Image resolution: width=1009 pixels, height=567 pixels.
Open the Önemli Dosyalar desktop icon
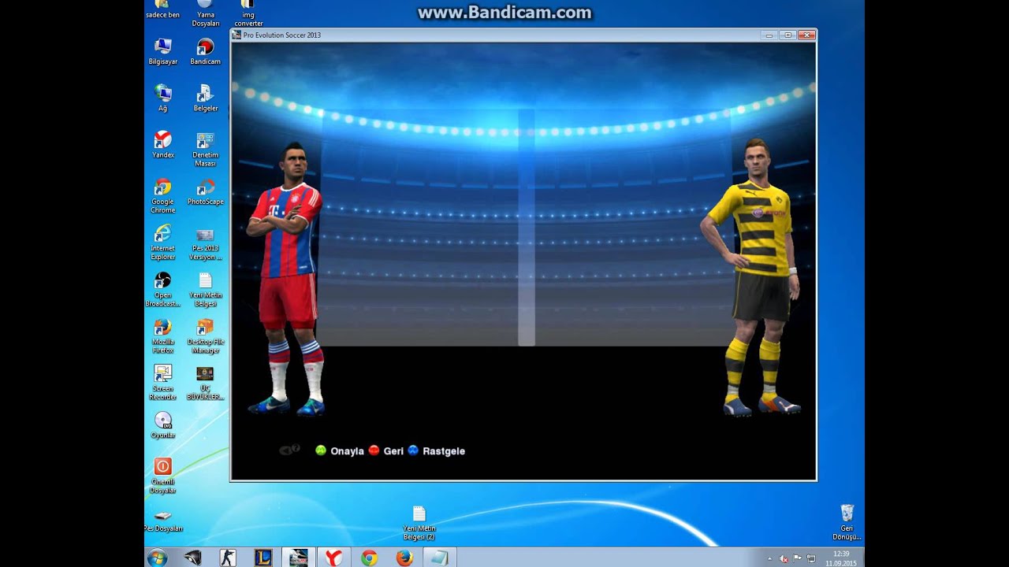click(x=163, y=476)
